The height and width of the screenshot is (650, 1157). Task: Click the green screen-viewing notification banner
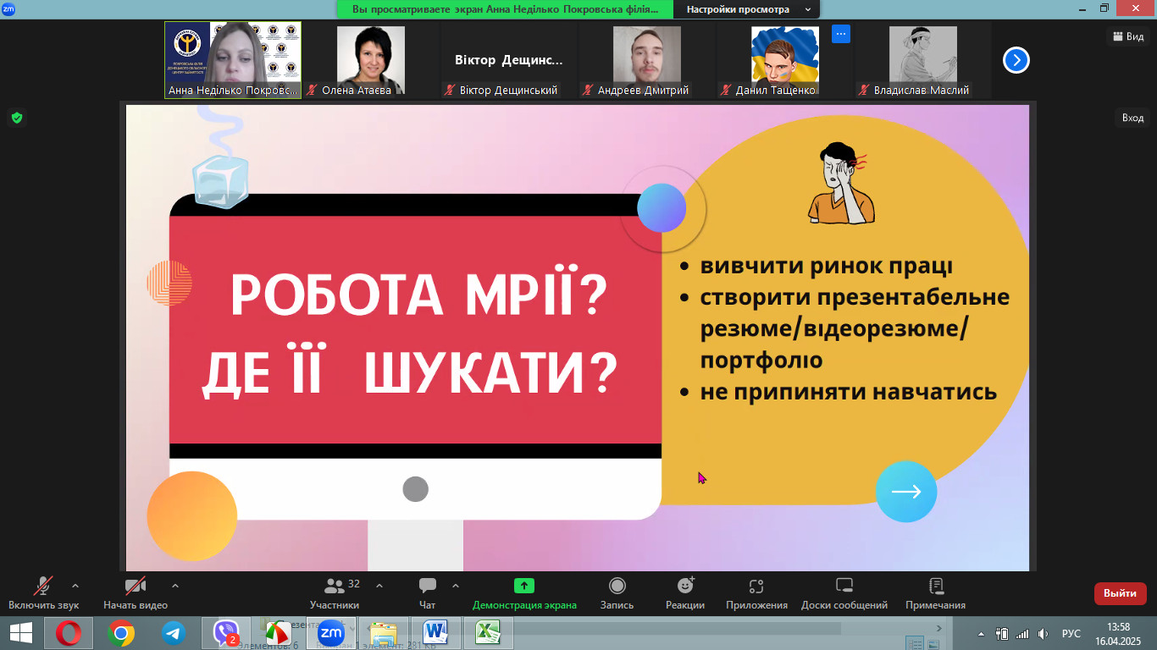click(x=505, y=9)
